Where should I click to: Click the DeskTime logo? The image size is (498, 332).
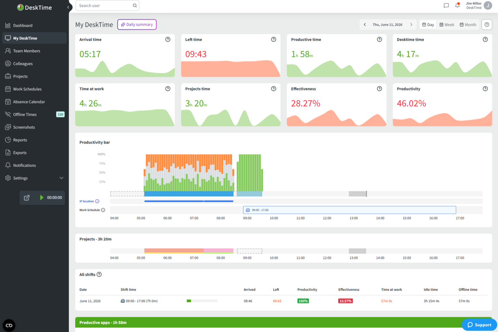pyautogui.click(x=34, y=7)
